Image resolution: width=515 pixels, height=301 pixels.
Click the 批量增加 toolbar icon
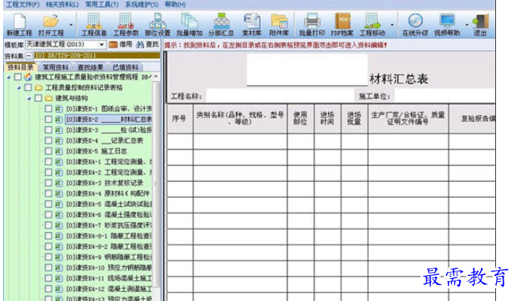click(190, 25)
